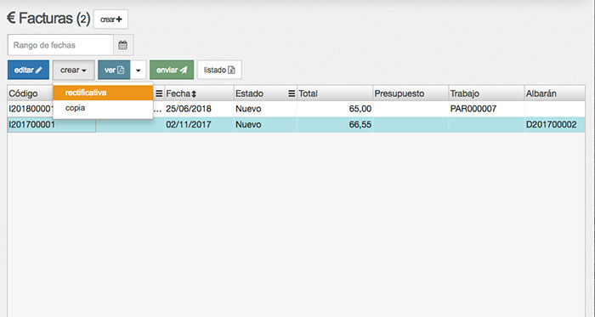This screenshot has width=595, height=317.
Task: Choose 'copia' from the crear menu
Action: [x=103, y=108]
